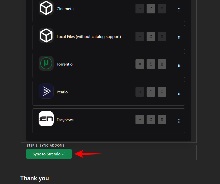This screenshot has width=220, height=184.
Task: Click the Cinemeta delete trash icon
Action: pyautogui.click(x=162, y=9)
